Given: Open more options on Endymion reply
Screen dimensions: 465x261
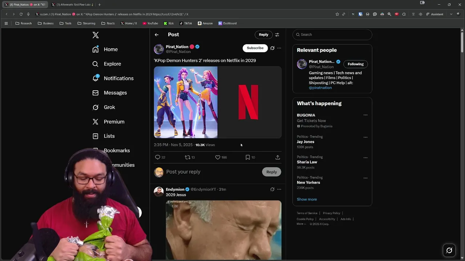Looking at the screenshot, I should click(279, 189).
